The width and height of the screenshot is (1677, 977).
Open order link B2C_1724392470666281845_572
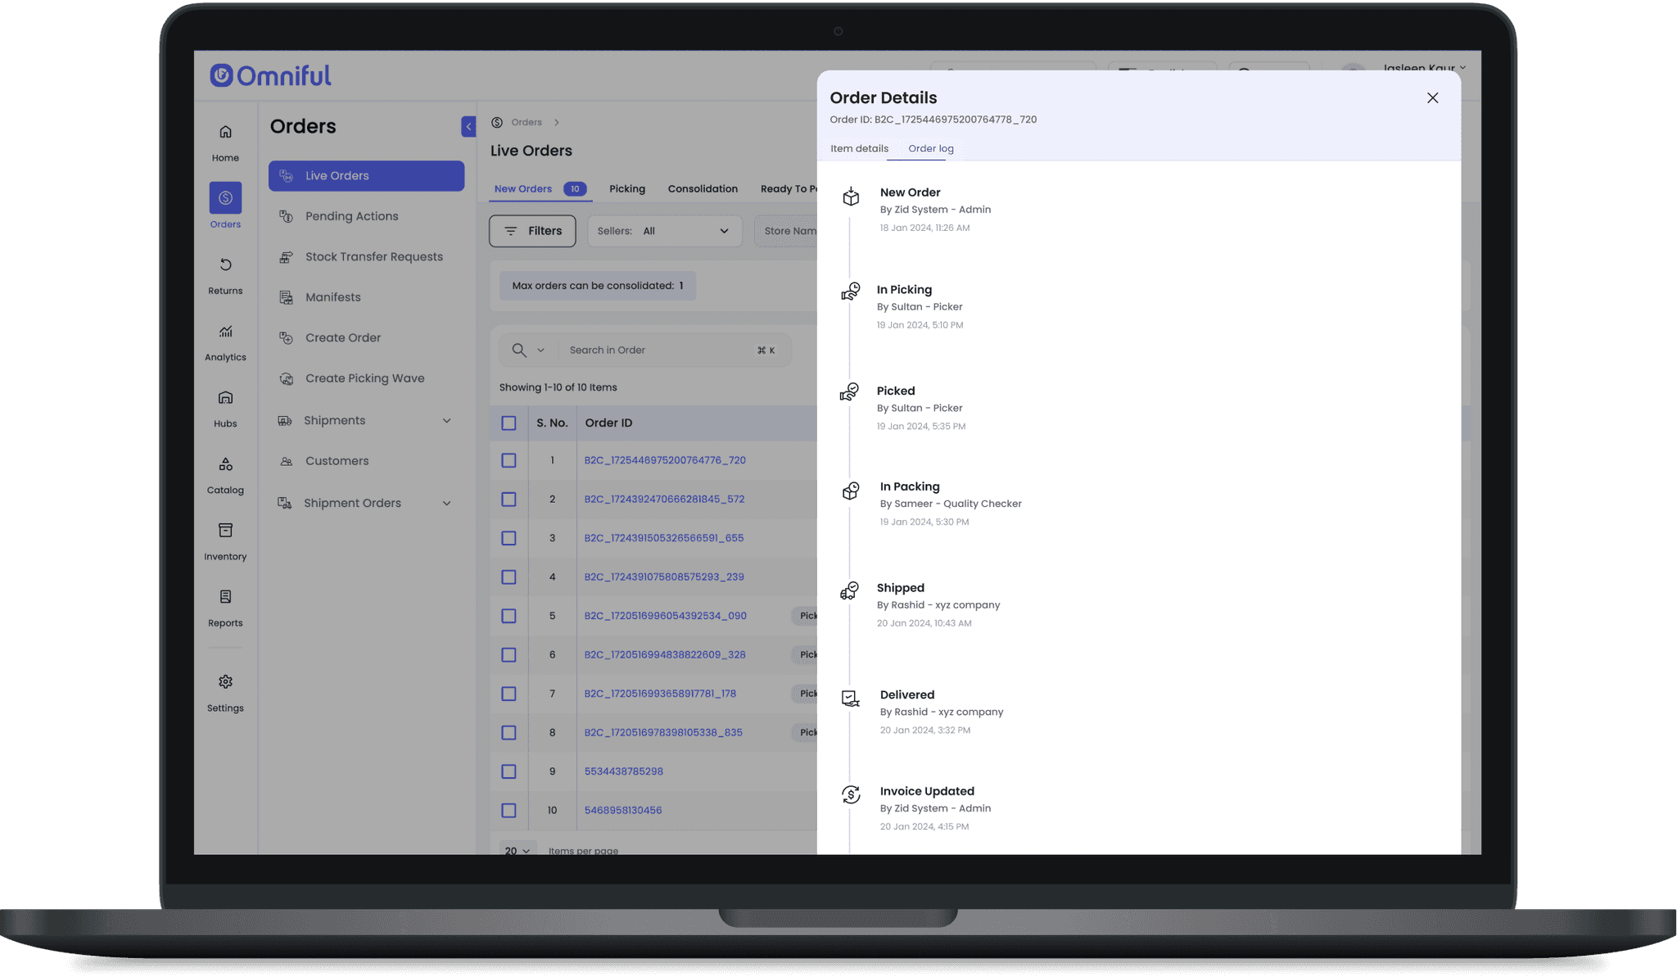click(x=664, y=499)
